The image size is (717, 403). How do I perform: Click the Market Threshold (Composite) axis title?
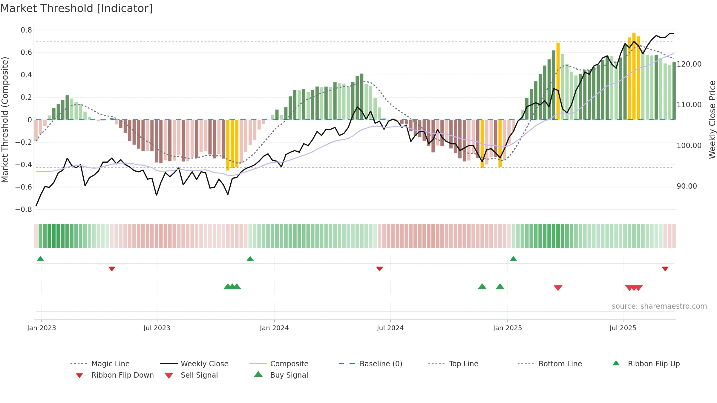(x=5, y=119)
